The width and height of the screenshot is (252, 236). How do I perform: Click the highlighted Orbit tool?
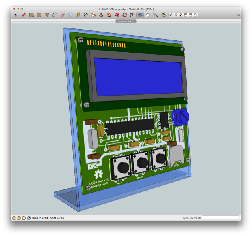[x=140, y=15]
